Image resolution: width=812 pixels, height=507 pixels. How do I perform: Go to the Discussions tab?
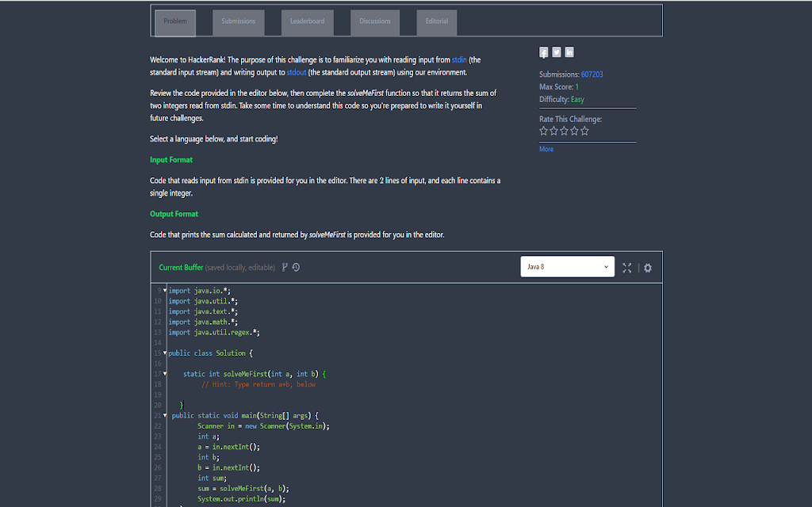pyautogui.click(x=375, y=21)
